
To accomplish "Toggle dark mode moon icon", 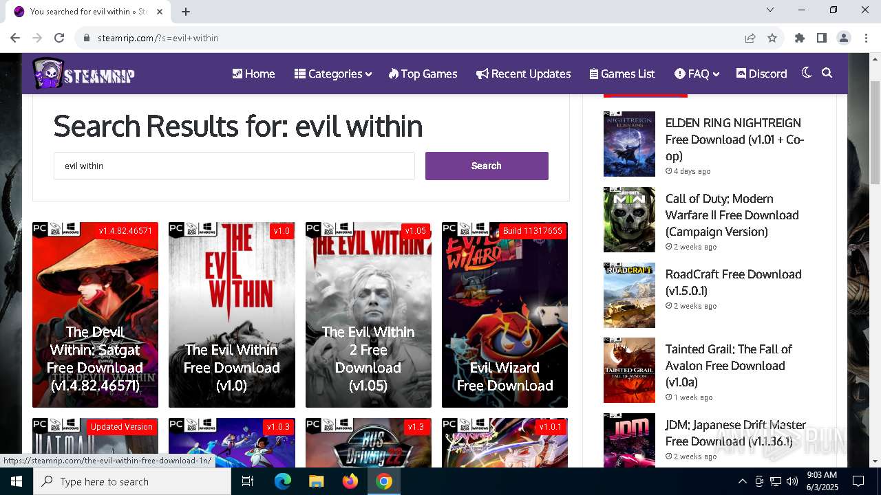I will tap(807, 73).
